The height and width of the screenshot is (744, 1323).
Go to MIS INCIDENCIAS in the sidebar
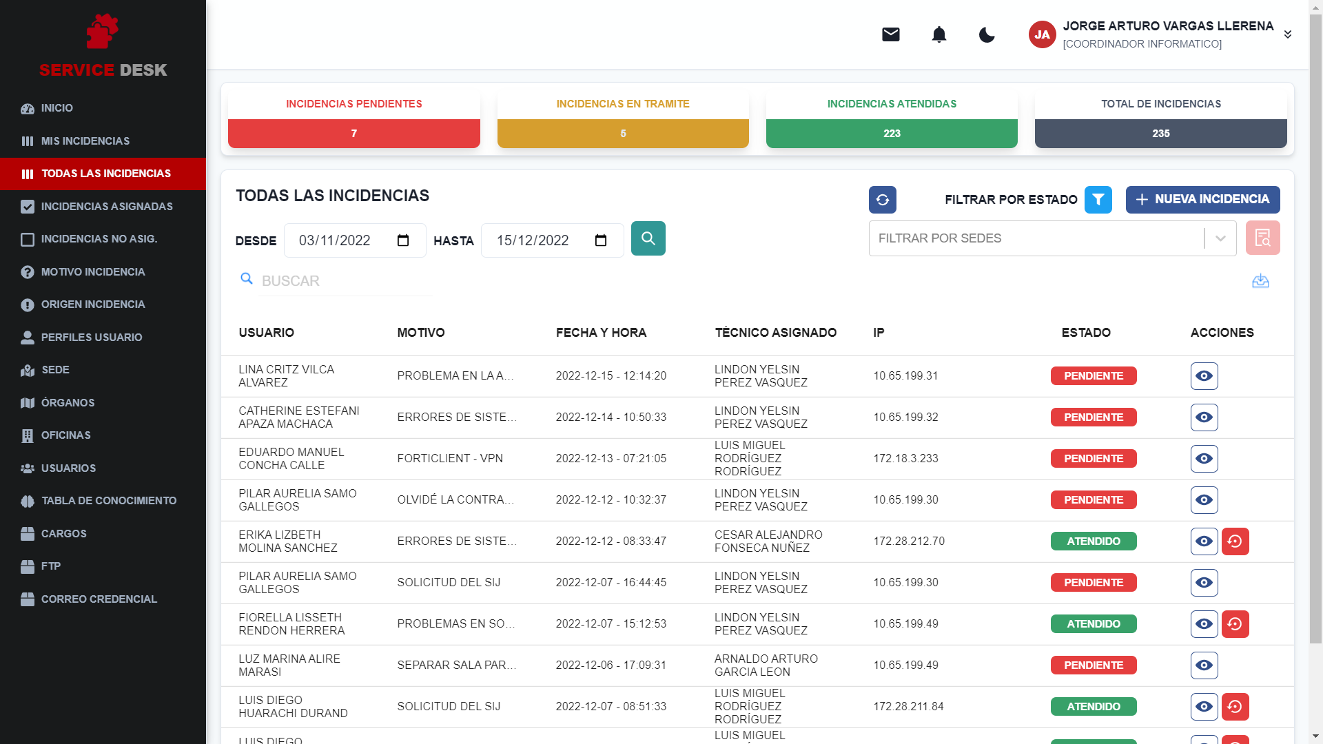pos(85,141)
